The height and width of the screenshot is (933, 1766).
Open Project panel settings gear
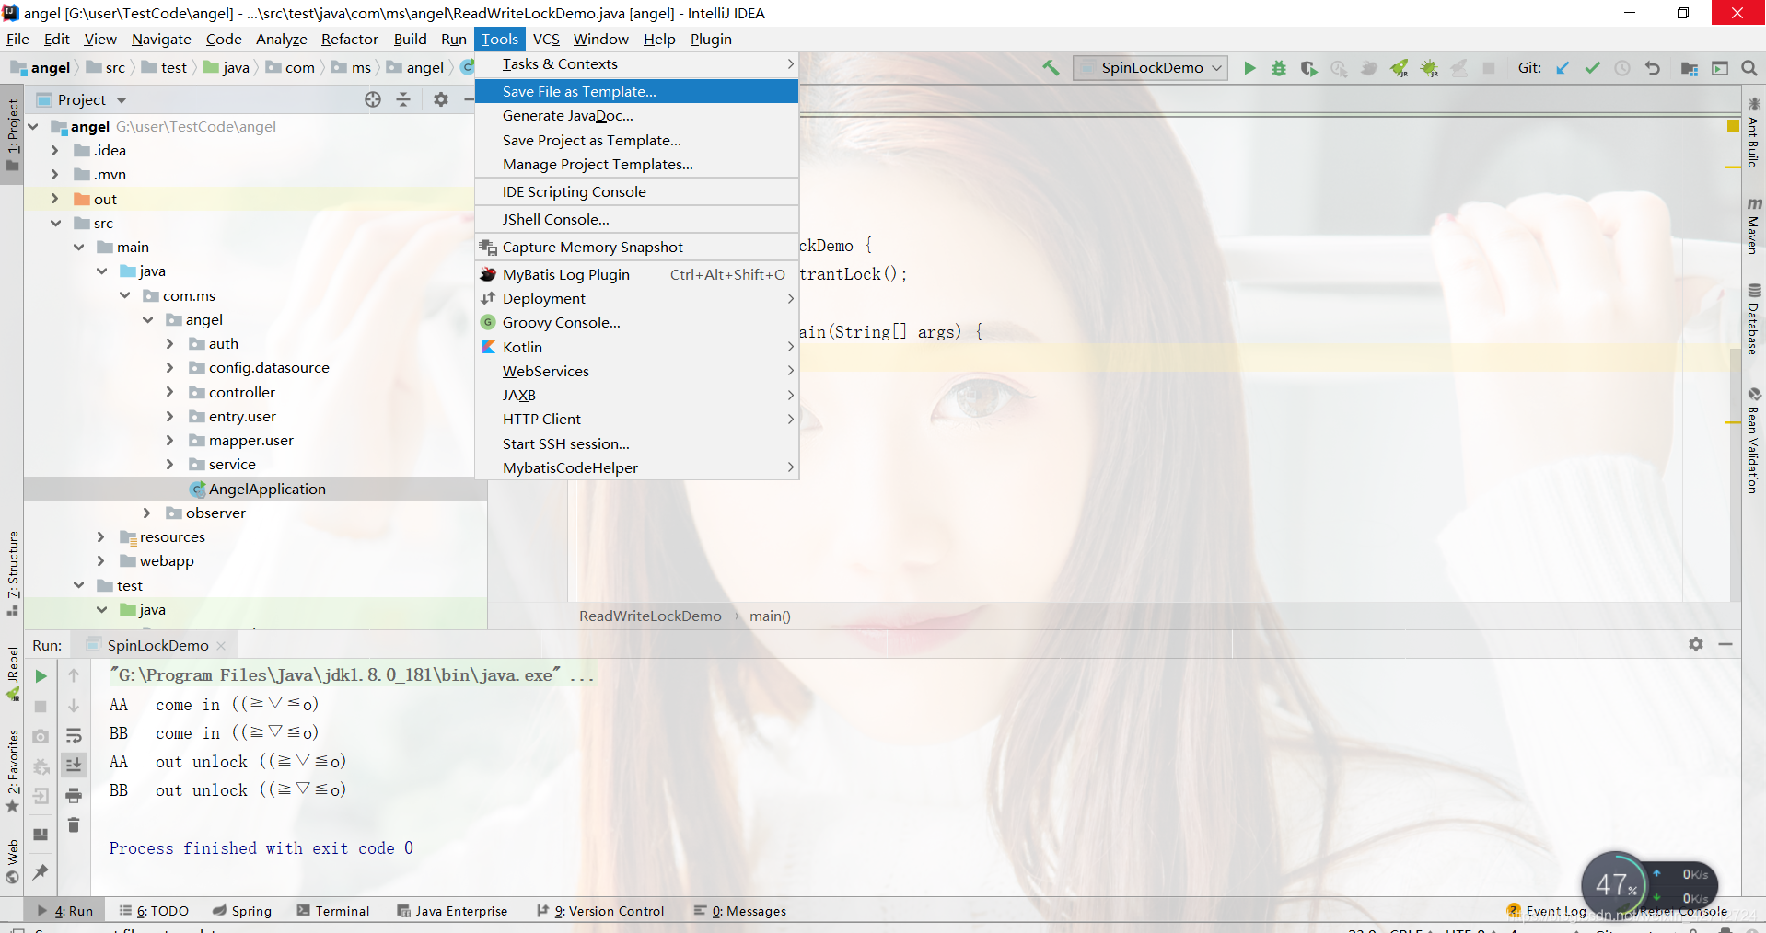(441, 99)
